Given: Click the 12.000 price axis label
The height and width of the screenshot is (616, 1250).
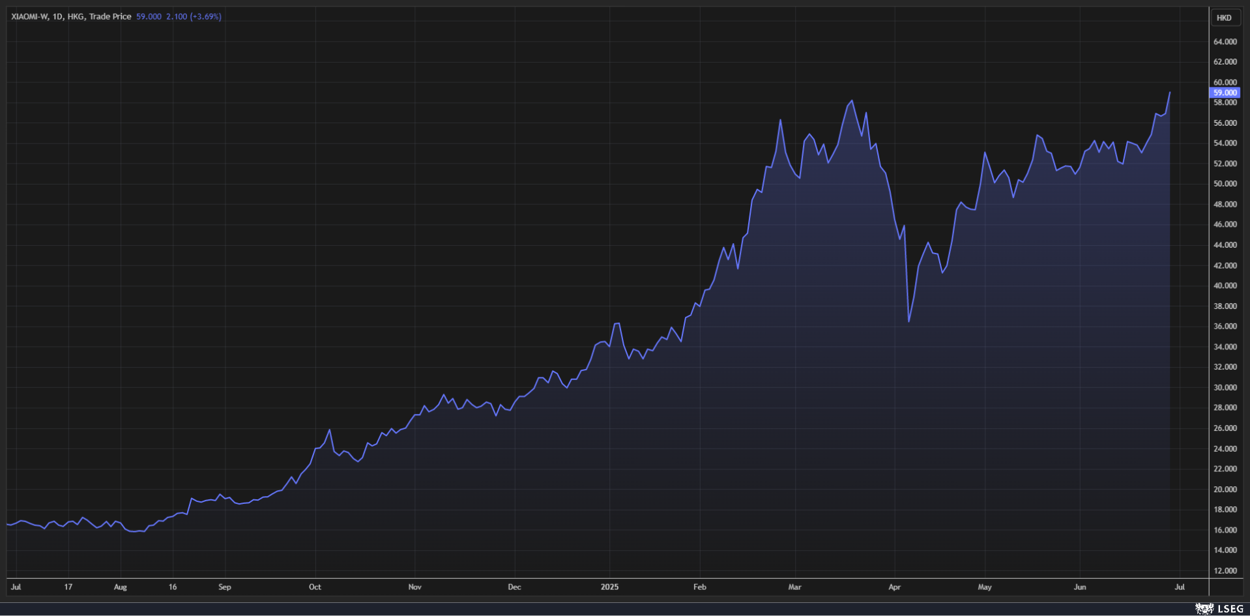Looking at the screenshot, I should tap(1225, 570).
